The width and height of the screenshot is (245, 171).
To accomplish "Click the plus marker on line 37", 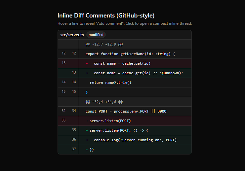I will point(87,150).
